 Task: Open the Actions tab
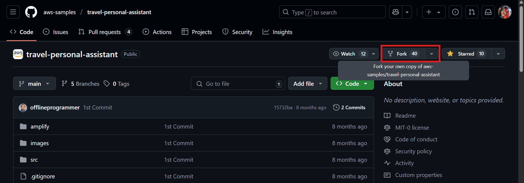[157, 32]
